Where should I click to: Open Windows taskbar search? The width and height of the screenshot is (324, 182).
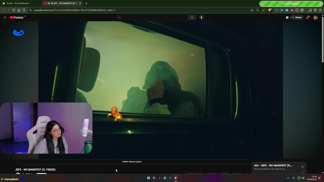pyautogui.click(x=154, y=178)
